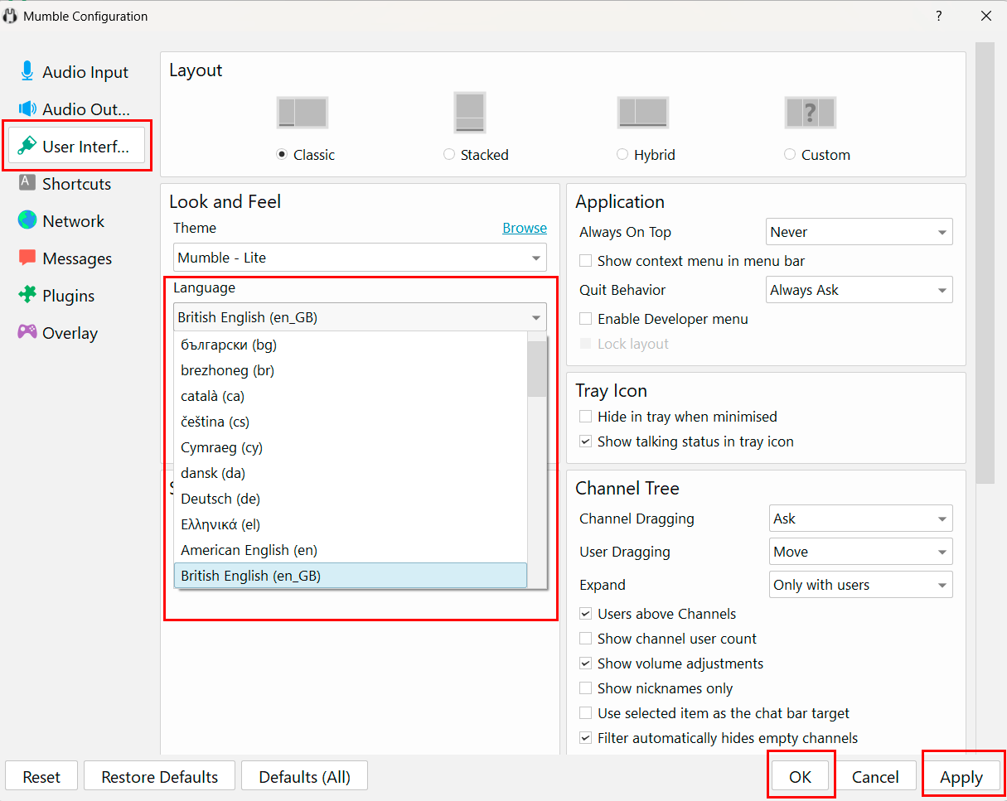This screenshot has width=1007, height=801.
Task: Choose the Stacked layout thumbnail icon
Action: pyautogui.click(x=469, y=112)
